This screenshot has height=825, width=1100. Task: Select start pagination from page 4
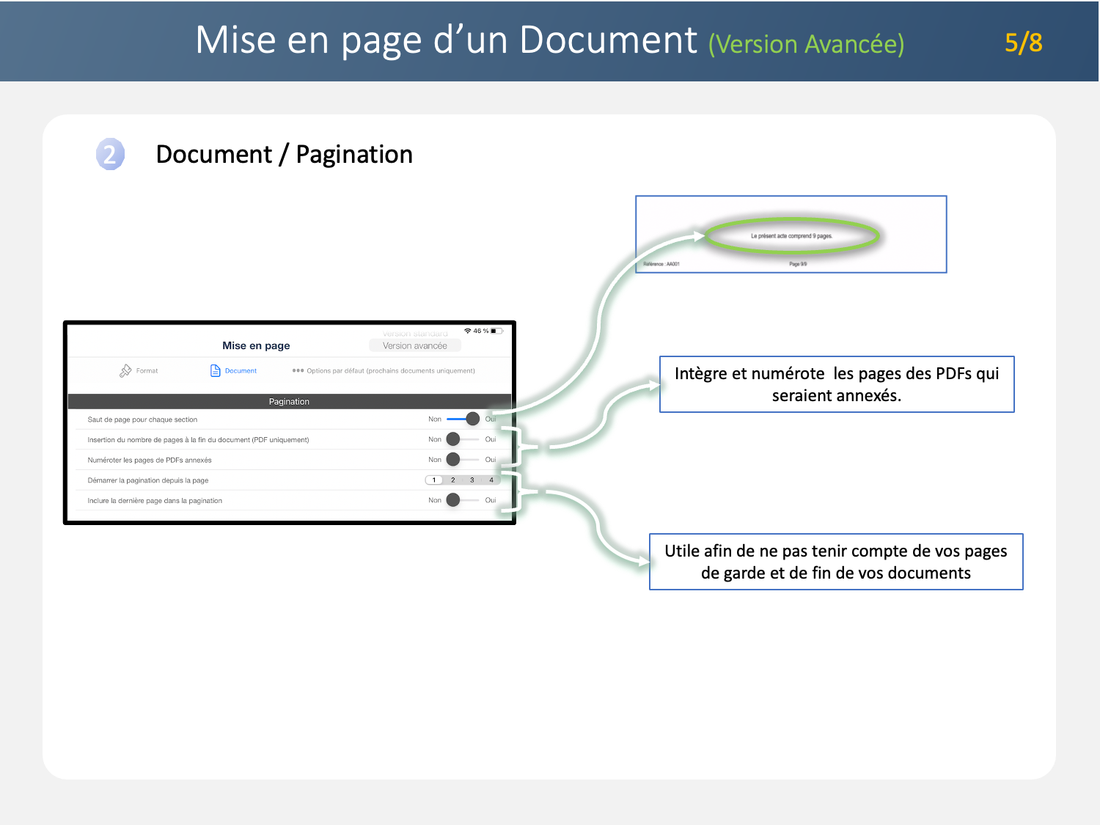491,480
